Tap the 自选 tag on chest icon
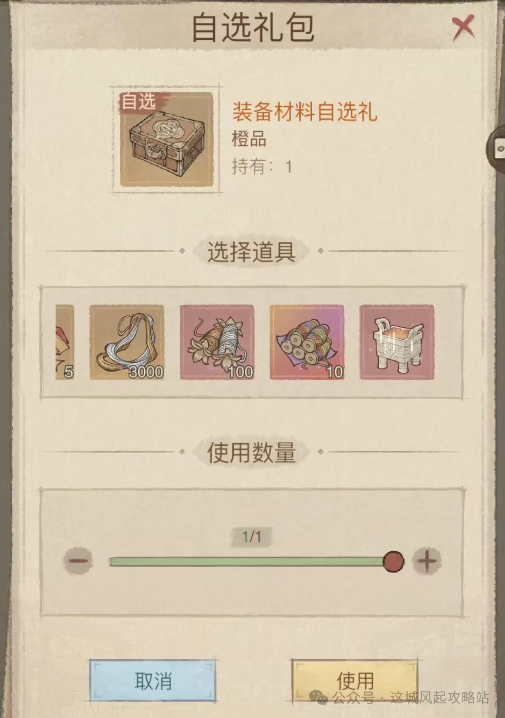The height and width of the screenshot is (718, 505). tap(138, 101)
